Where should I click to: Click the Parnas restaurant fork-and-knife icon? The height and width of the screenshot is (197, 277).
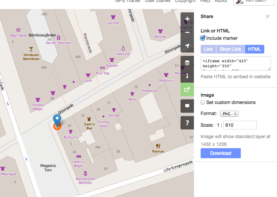158,146
